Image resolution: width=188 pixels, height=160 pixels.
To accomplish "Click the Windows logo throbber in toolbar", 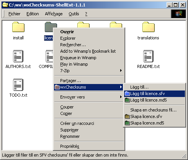I will pyautogui.click(x=178, y=14).
